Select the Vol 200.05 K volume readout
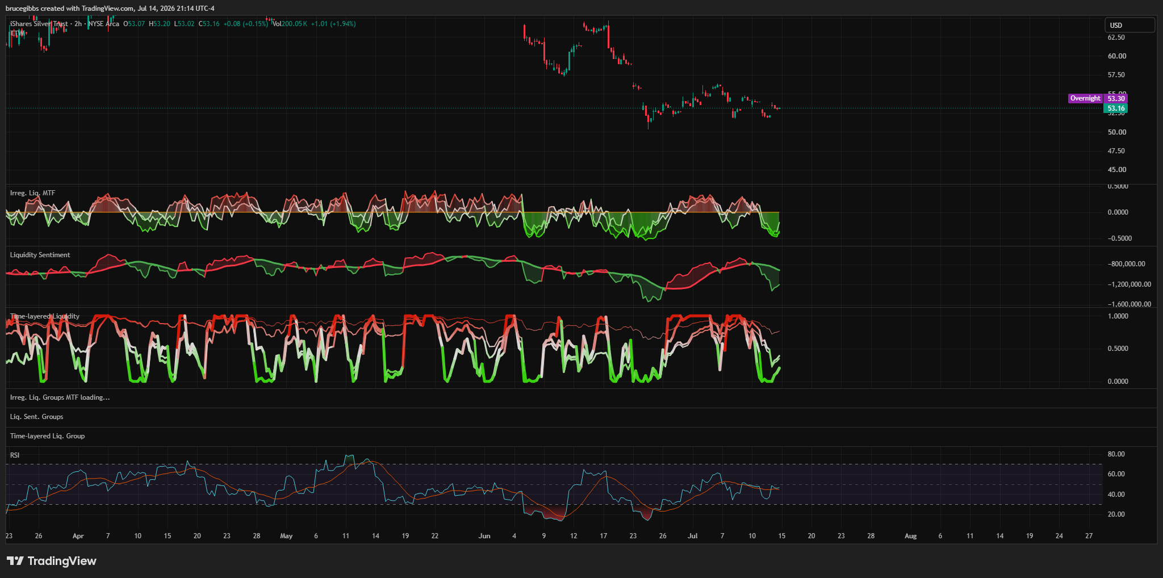This screenshot has height=578, width=1163. (290, 24)
